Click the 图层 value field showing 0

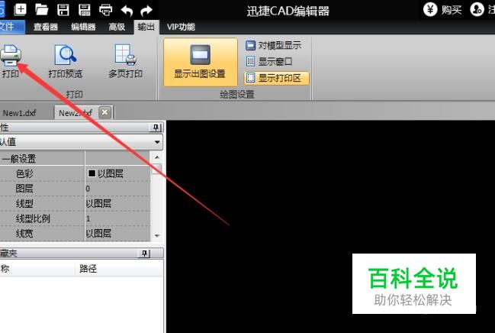tap(117, 189)
